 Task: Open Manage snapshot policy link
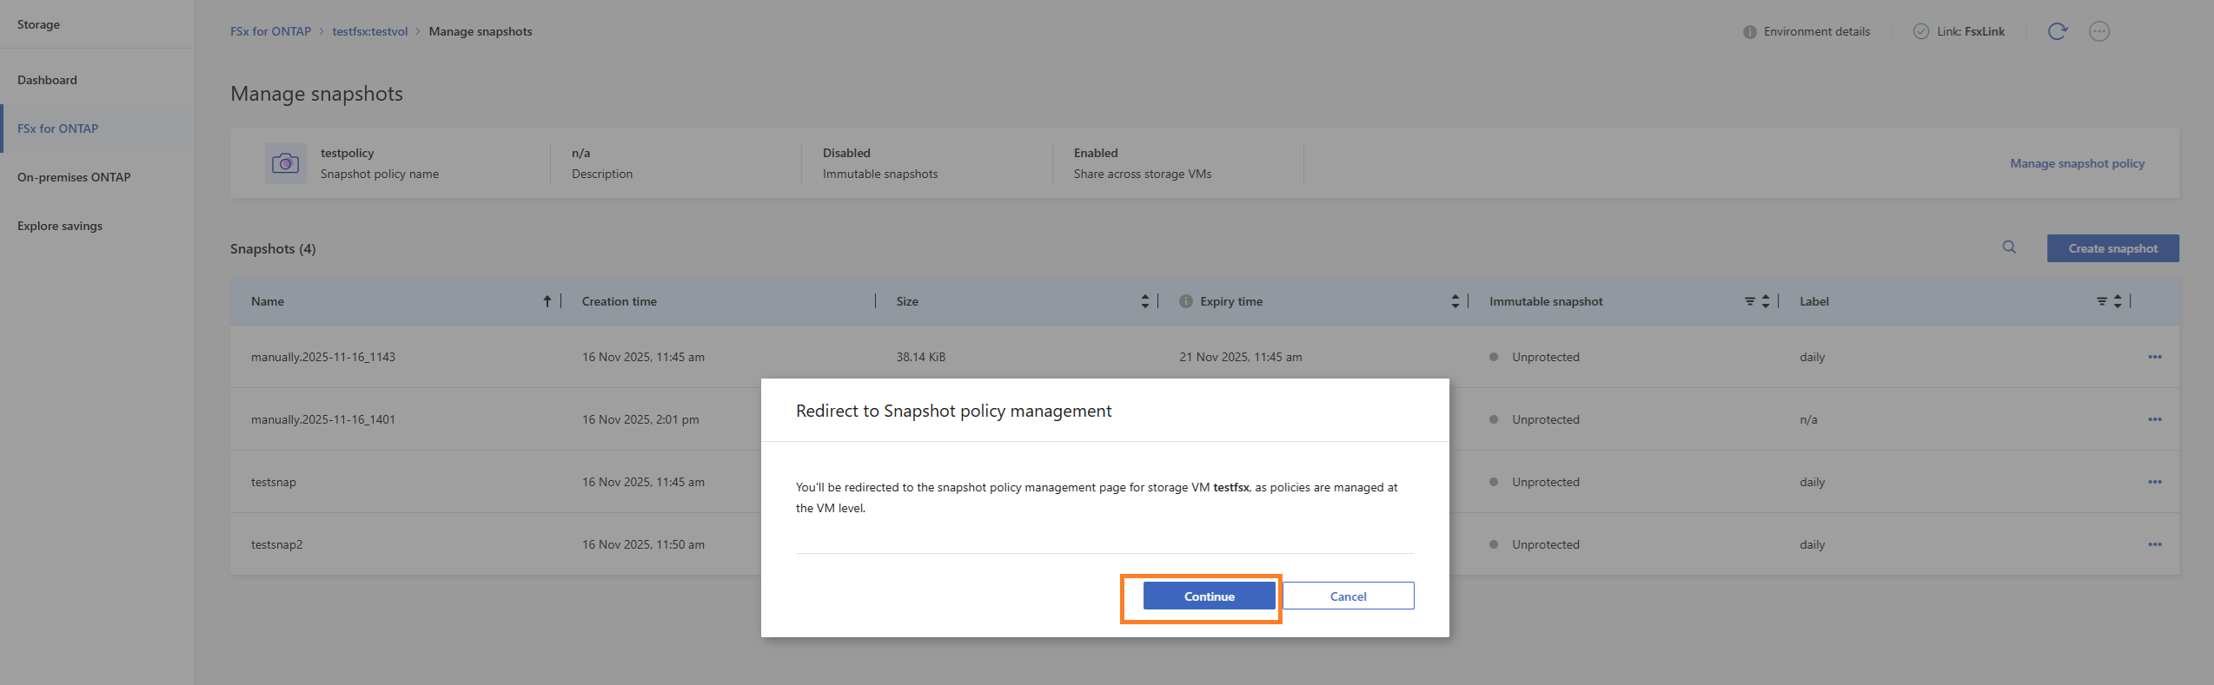pos(2077,163)
